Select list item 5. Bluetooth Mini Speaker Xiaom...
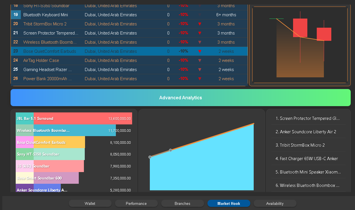The image size is (355, 210). pos(308,172)
